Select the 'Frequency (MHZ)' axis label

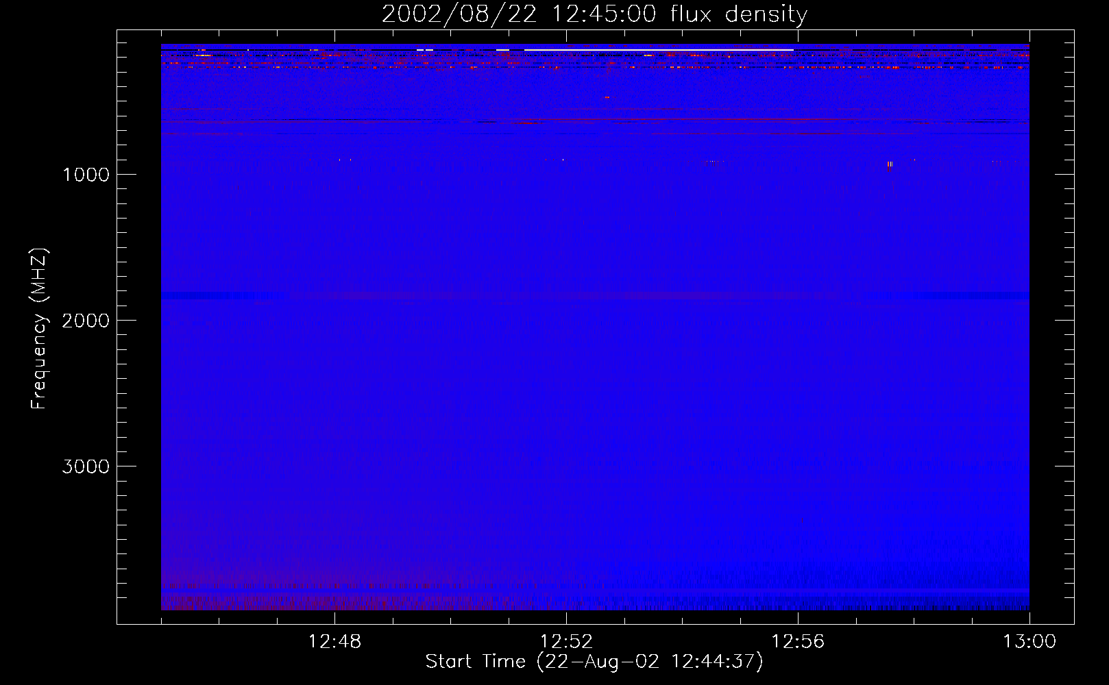point(40,329)
